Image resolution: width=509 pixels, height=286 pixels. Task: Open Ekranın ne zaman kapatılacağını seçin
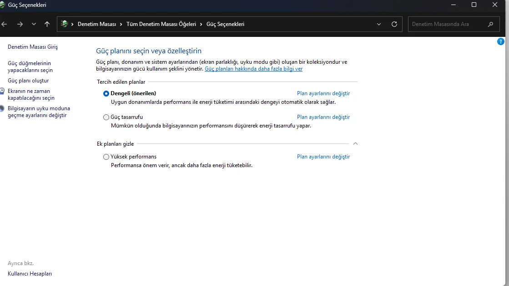point(31,95)
